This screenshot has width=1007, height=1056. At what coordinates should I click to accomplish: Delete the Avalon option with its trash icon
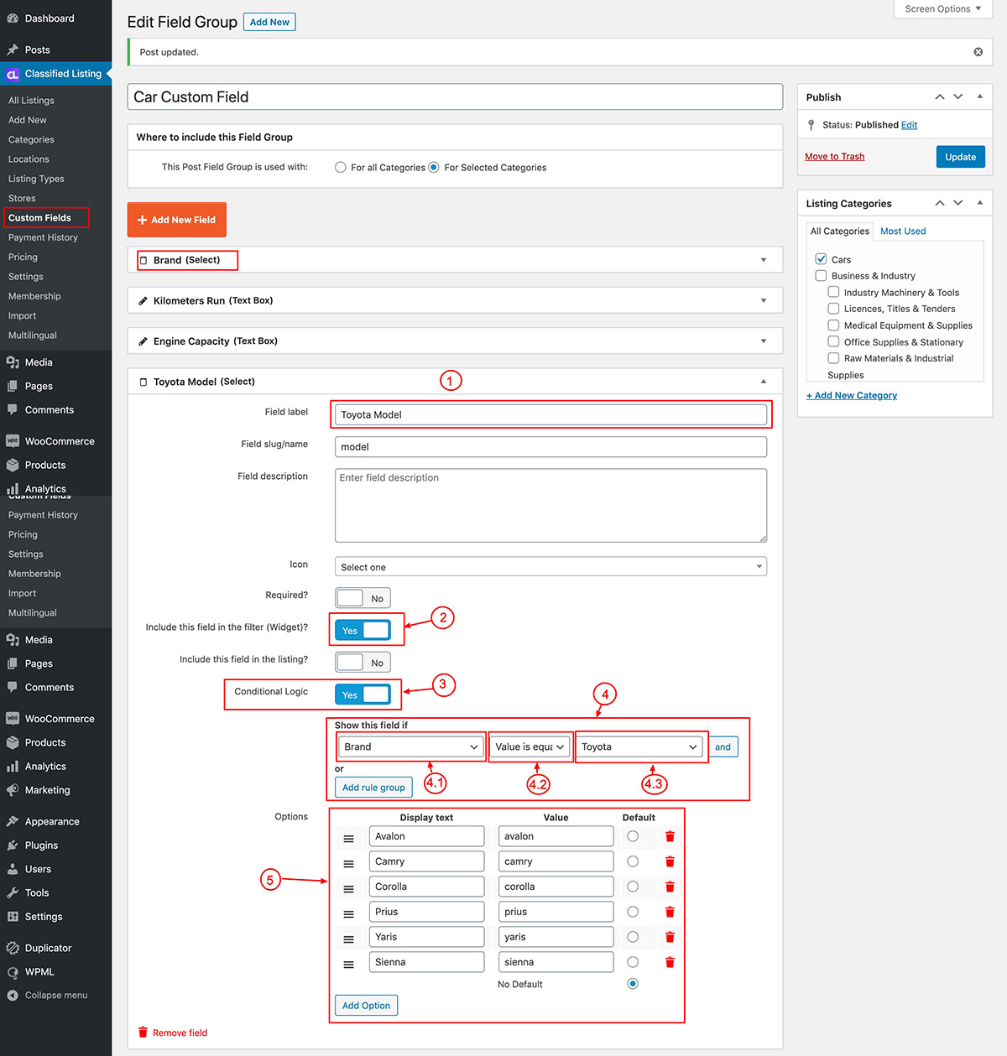tap(670, 836)
